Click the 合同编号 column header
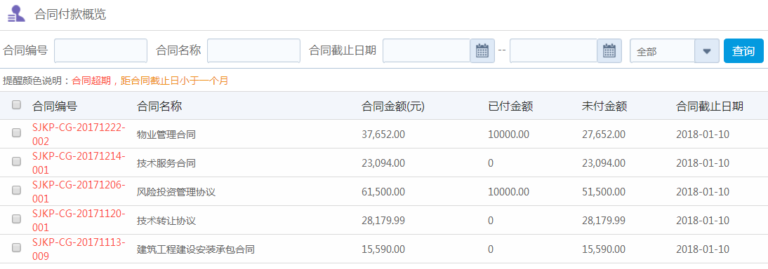Viewport: 768px width, 269px height. pos(54,106)
